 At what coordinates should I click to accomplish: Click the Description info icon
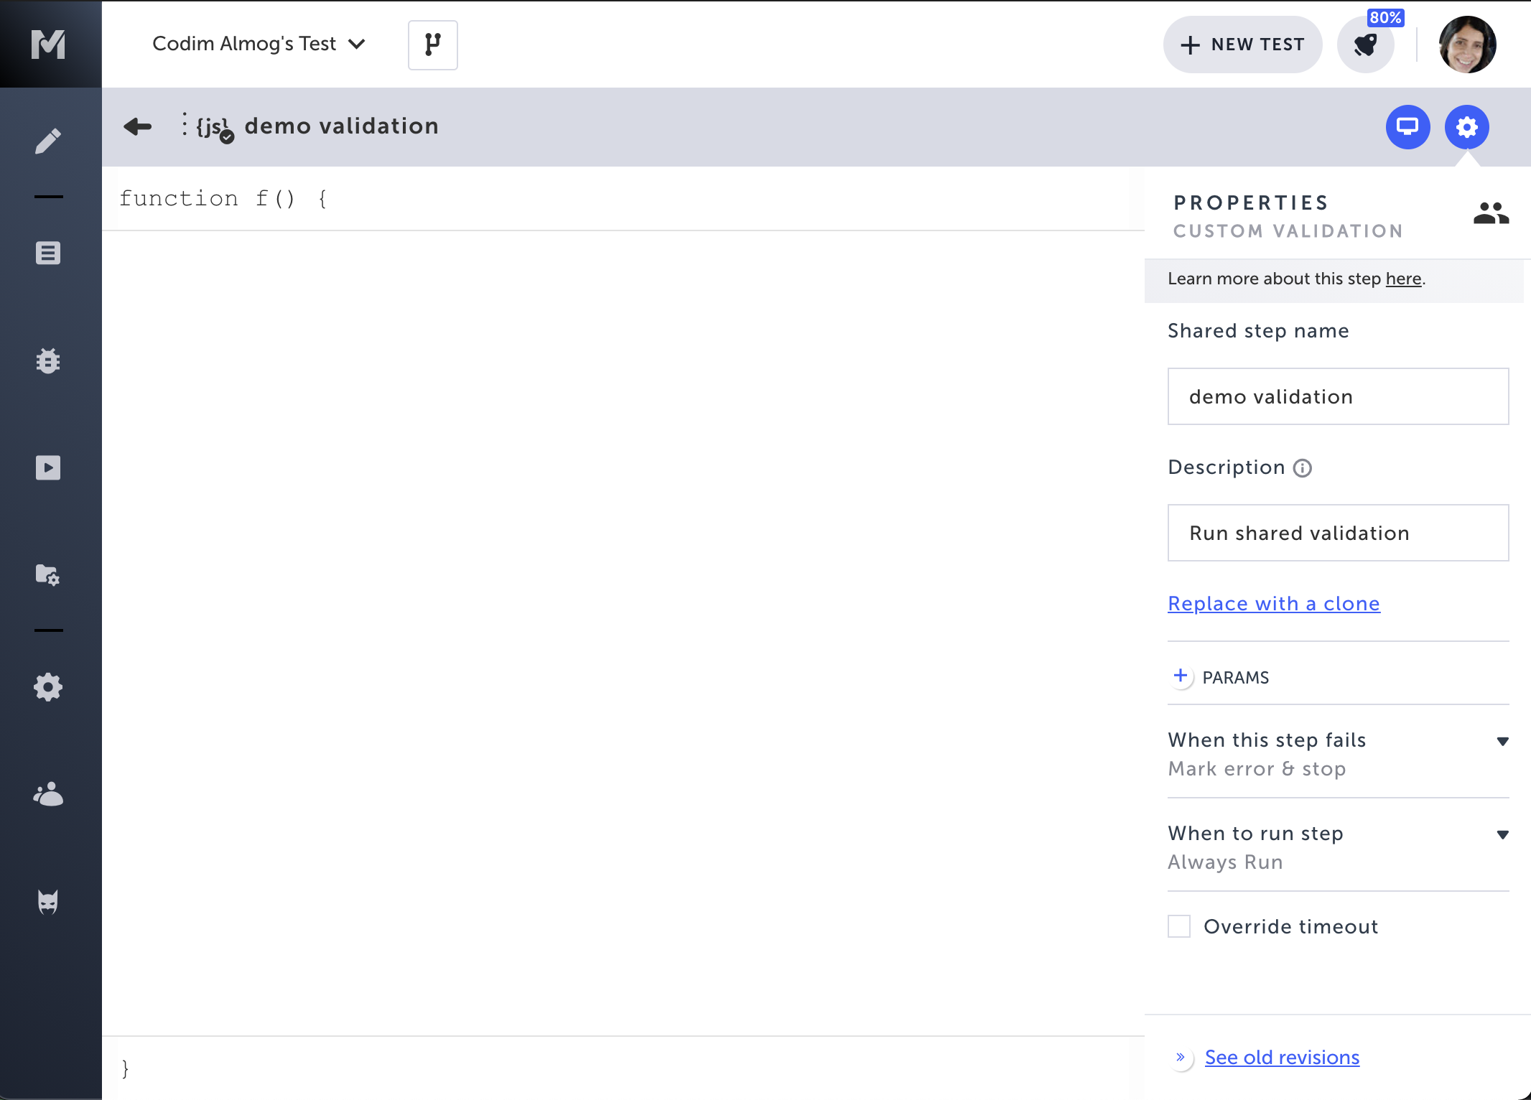pos(1302,468)
